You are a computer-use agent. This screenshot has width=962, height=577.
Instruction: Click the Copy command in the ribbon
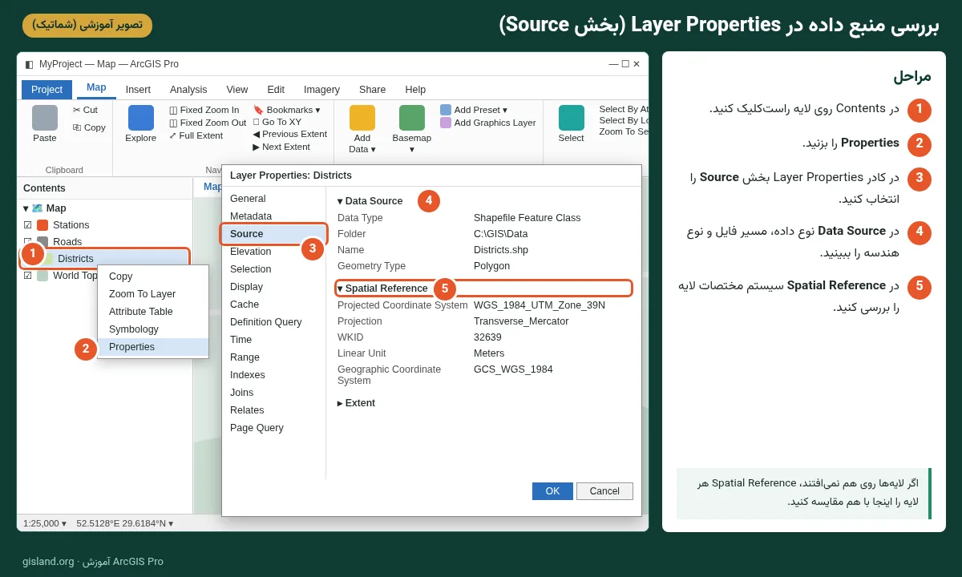tap(89, 127)
